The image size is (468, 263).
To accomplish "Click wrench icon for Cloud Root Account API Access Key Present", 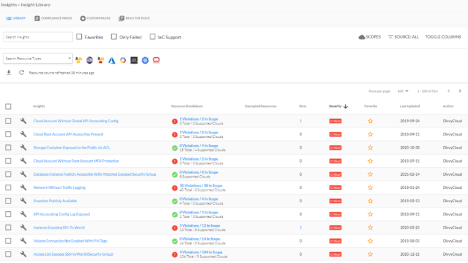I will 23,134.
